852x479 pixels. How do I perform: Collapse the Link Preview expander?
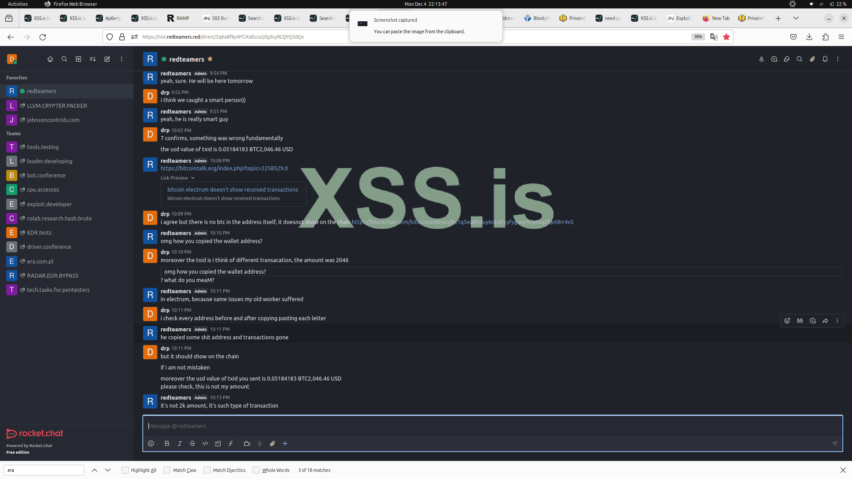pyautogui.click(x=193, y=178)
